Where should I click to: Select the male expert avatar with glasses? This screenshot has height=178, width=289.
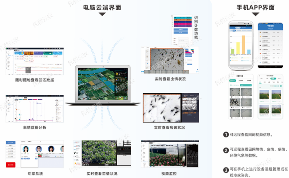pos(39,149)
